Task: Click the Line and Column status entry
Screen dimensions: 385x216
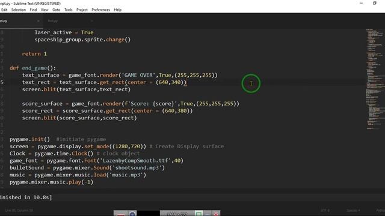Action: pyautogui.click(x=19, y=211)
